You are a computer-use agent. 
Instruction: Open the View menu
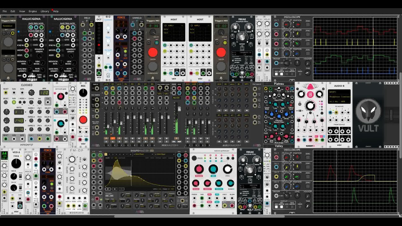coord(22,11)
